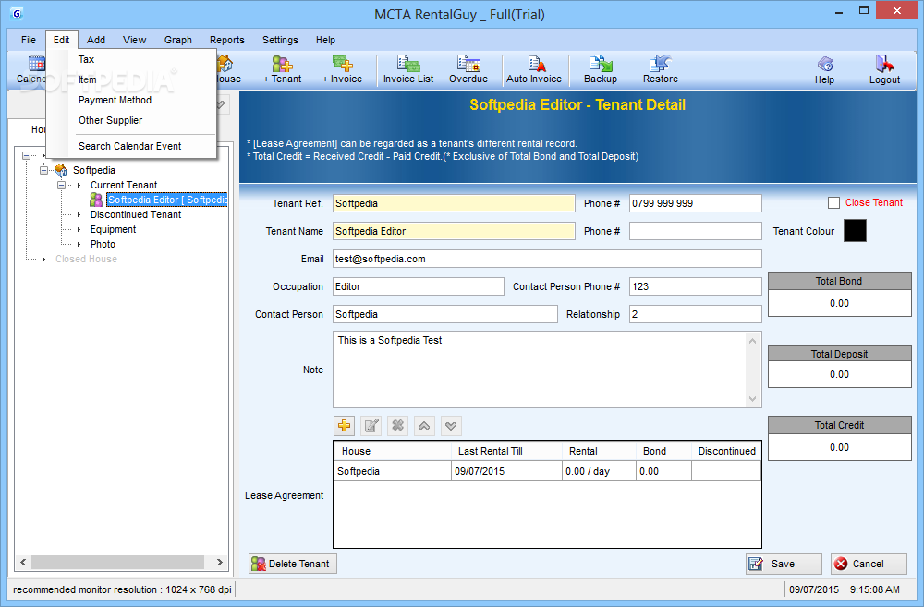Screen dimensions: 924x607
Task: Expand the Closed House node arrow
Action: point(43,259)
